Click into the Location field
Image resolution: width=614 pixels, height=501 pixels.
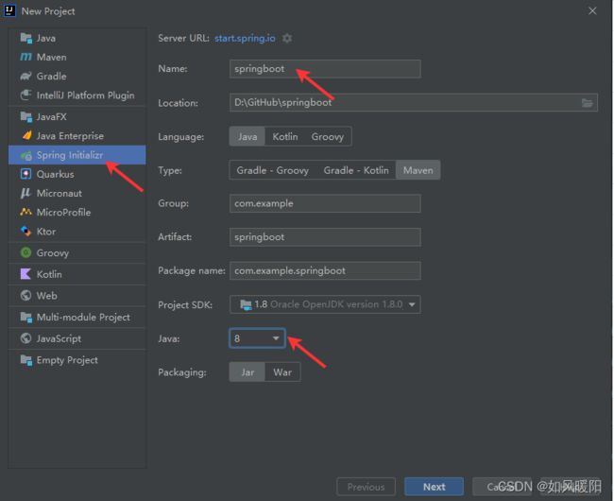[414, 103]
